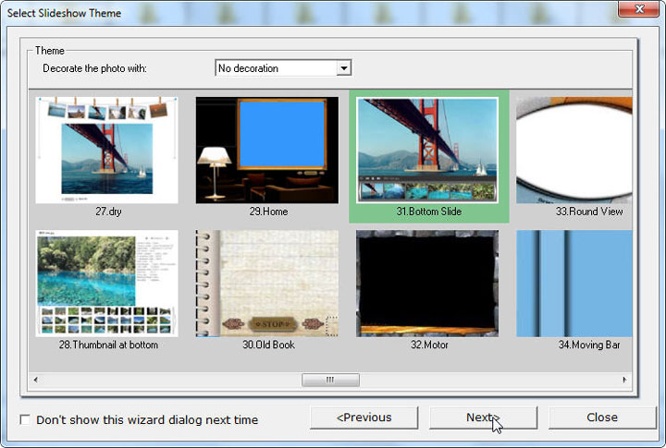Click the 31.Bottom Slide caption label
Screen dimensions: 666x448
428,212
